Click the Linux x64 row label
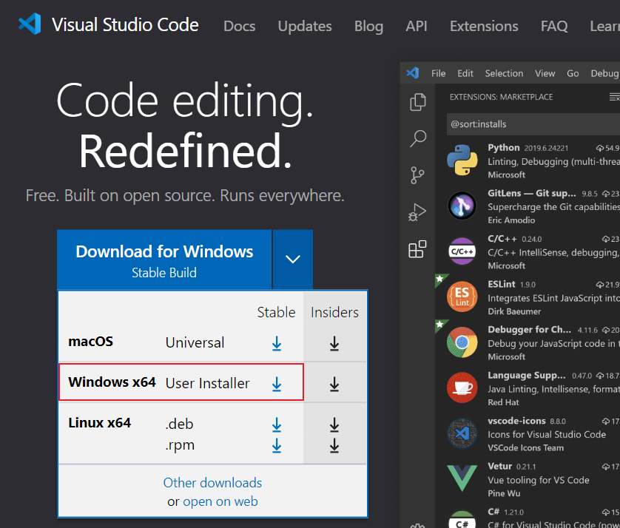Viewport: 620px width, 528px height. point(100,422)
